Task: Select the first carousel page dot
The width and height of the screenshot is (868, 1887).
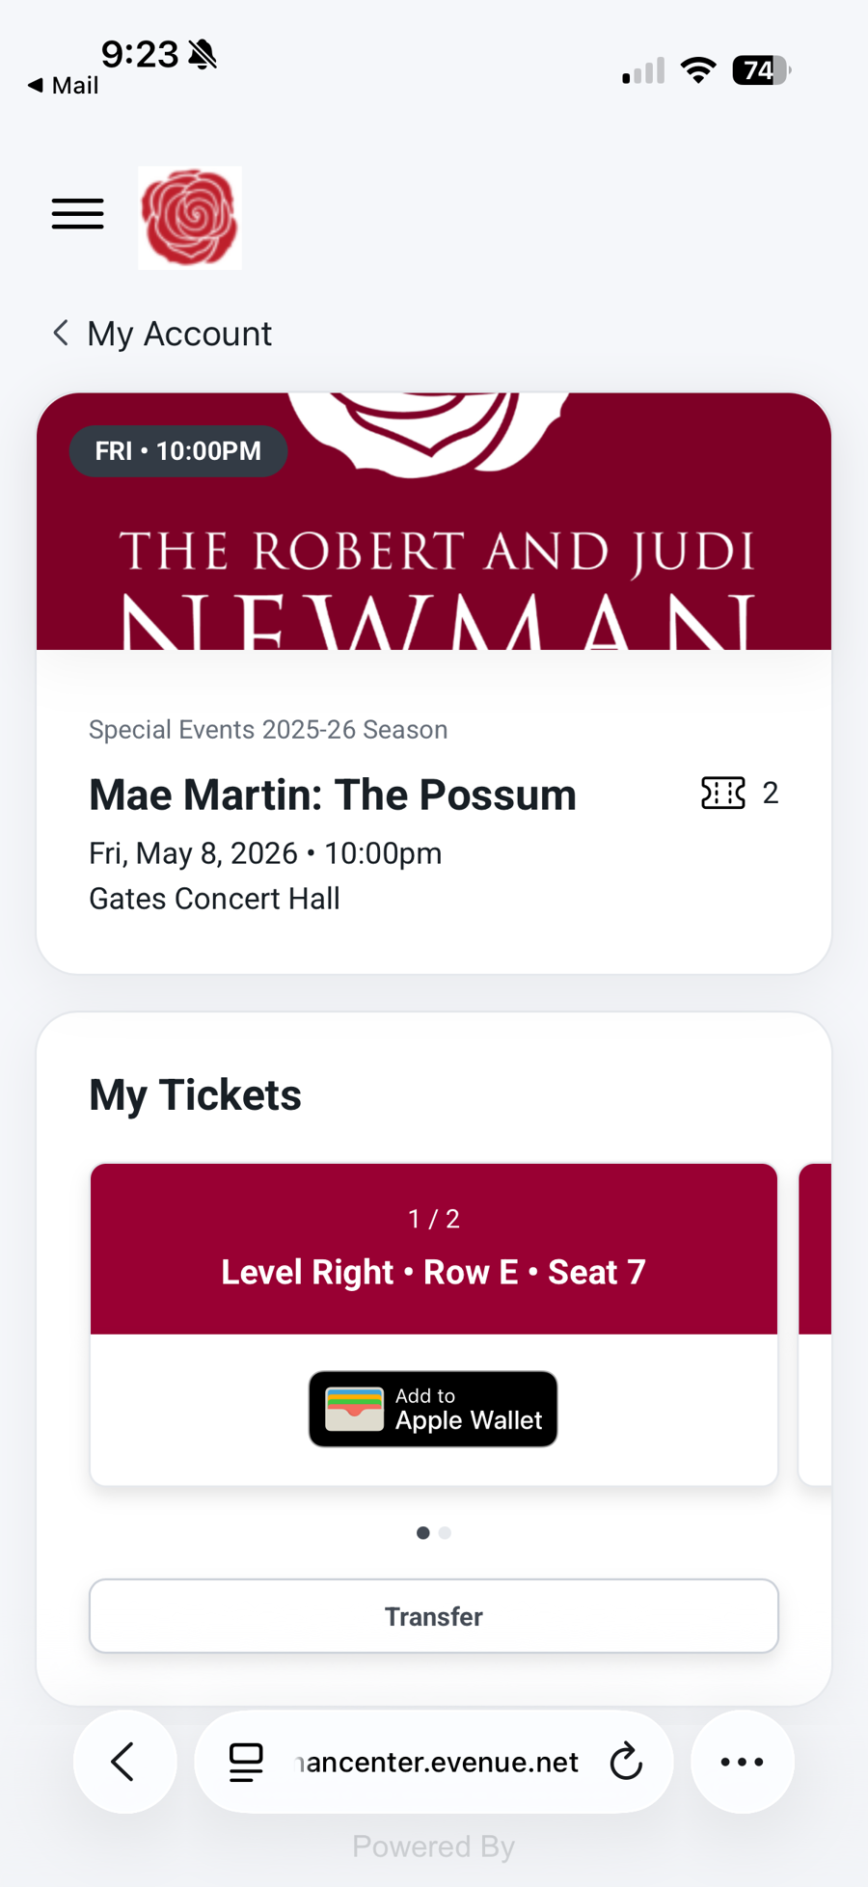Action: (422, 1532)
